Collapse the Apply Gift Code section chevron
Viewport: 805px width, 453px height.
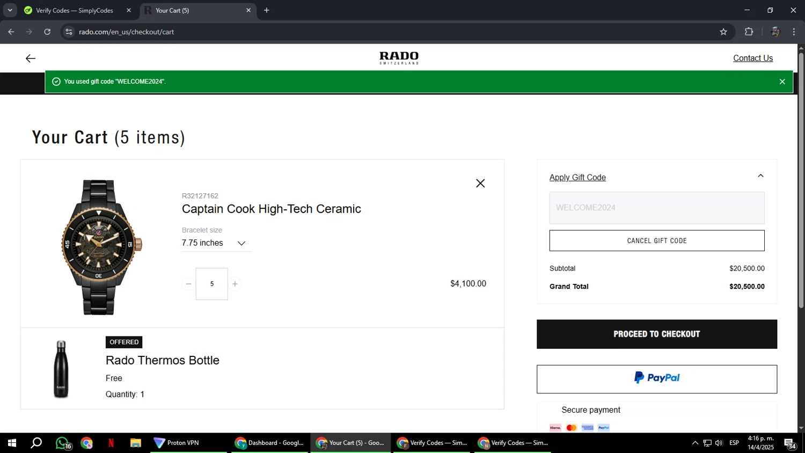point(760,176)
